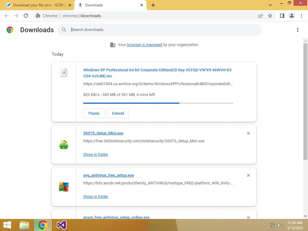Open the Windows Start button
Image resolution: width=308 pixels, height=231 pixels.
7,225
